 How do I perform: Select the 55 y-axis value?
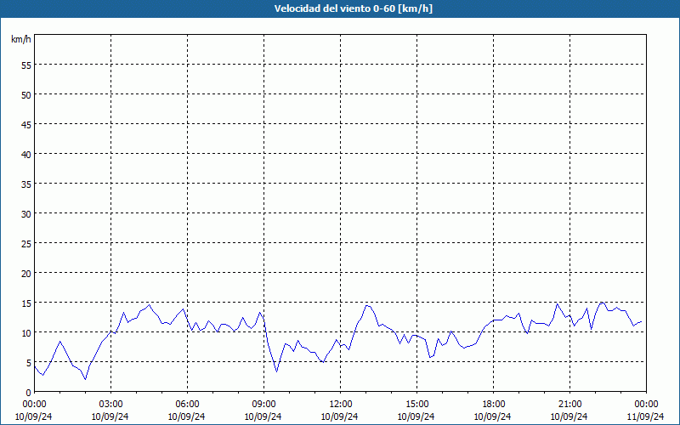click(25, 65)
